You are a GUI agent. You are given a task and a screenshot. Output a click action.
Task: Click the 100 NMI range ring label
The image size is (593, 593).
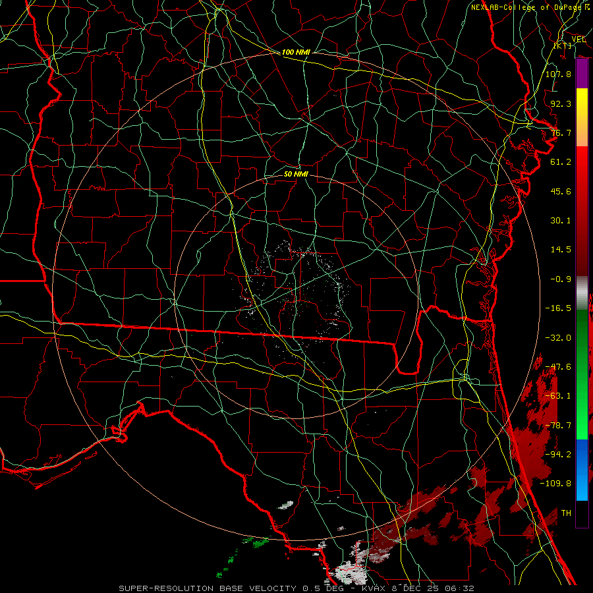(x=296, y=52)
